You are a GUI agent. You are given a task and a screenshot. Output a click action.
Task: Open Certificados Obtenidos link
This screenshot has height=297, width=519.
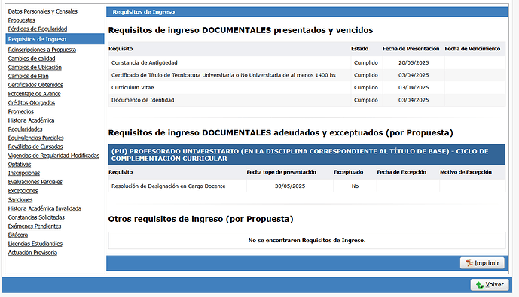coord(35,85)
